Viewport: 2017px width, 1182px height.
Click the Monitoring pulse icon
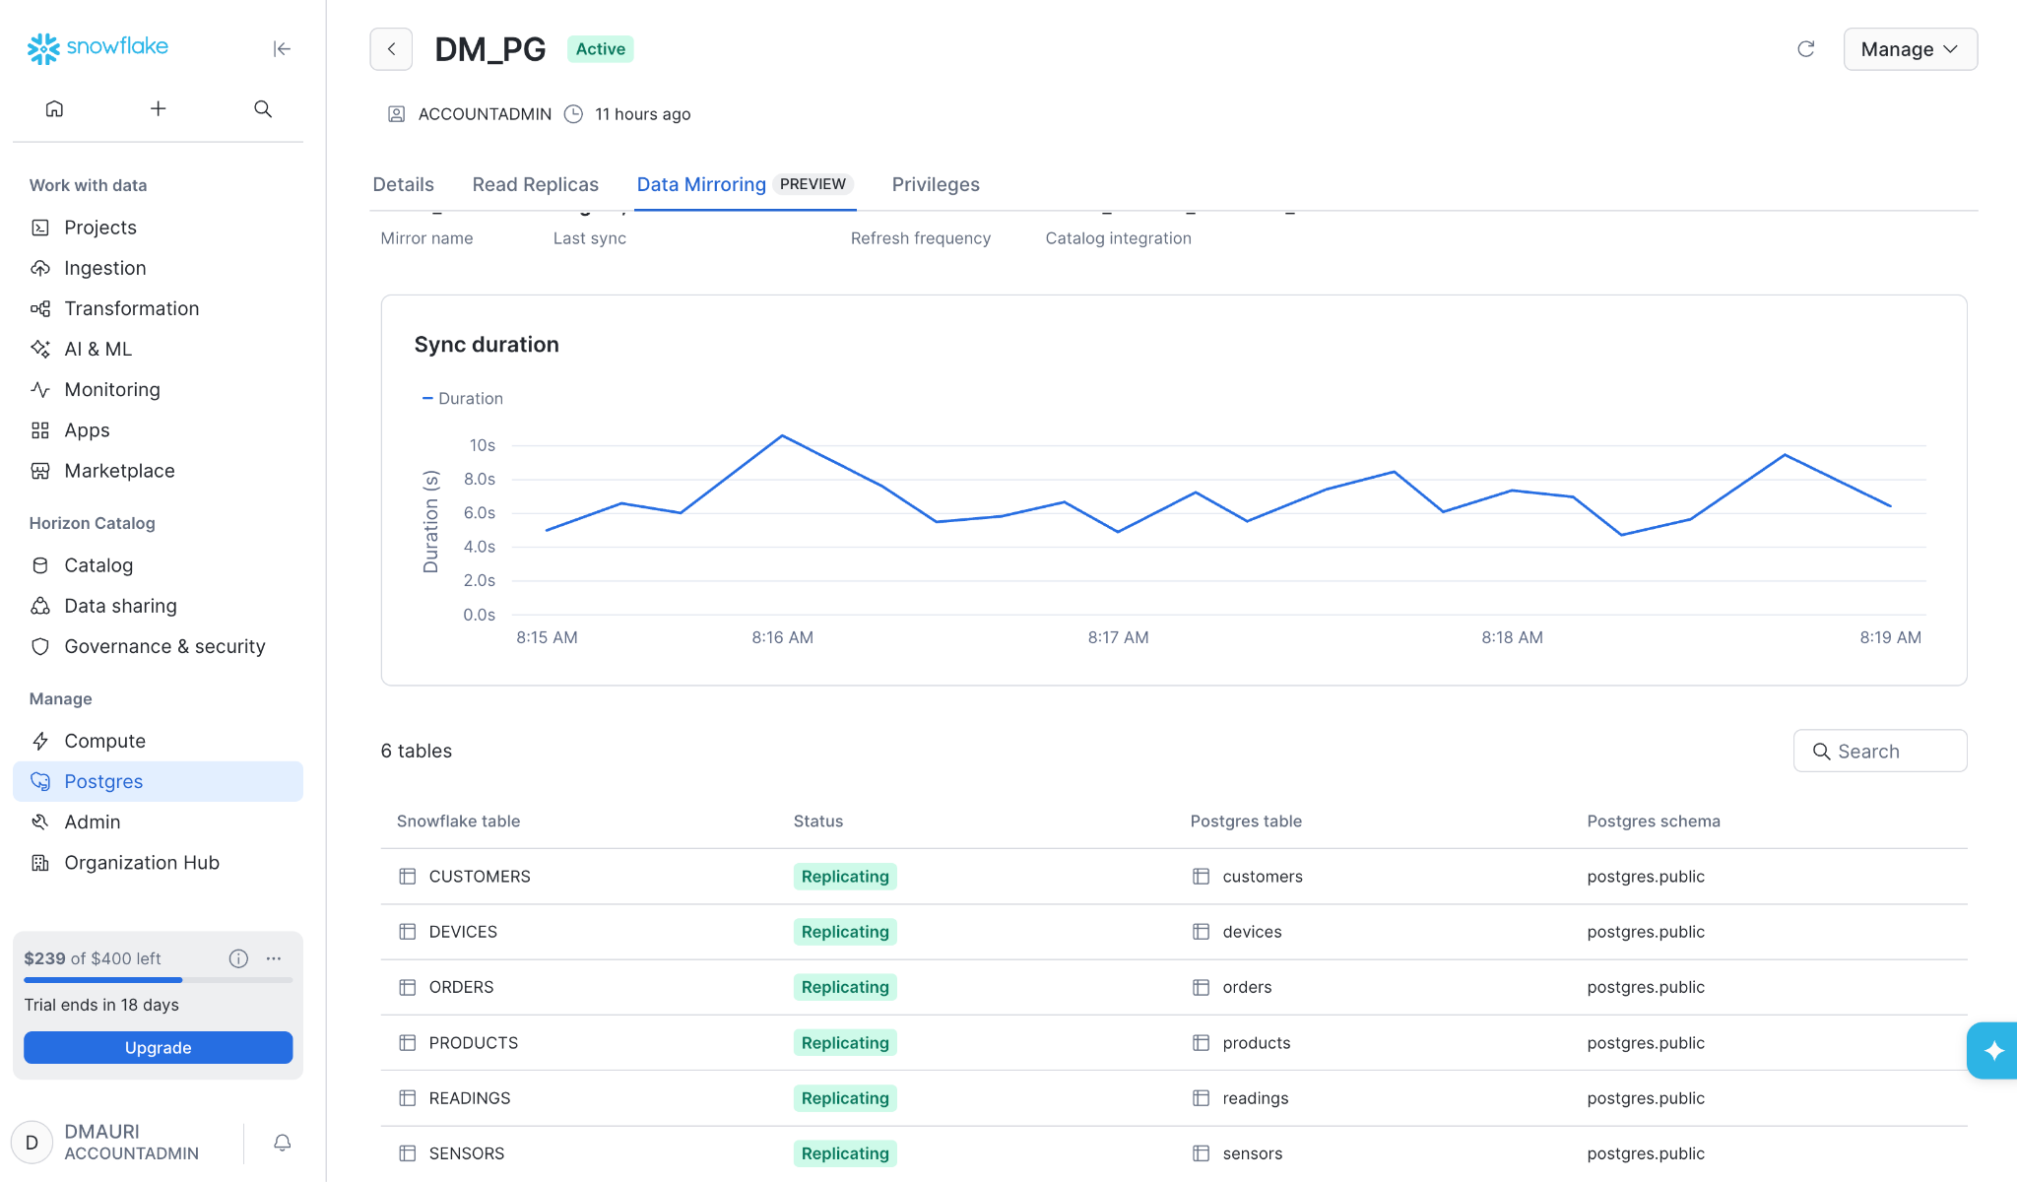[40, 389]
